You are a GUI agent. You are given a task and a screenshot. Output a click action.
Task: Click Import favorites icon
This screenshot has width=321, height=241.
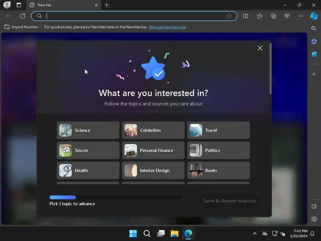coord(7,27)
